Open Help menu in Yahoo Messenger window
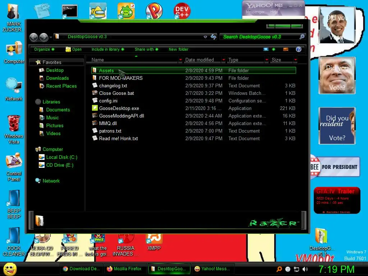 [274, 12]
